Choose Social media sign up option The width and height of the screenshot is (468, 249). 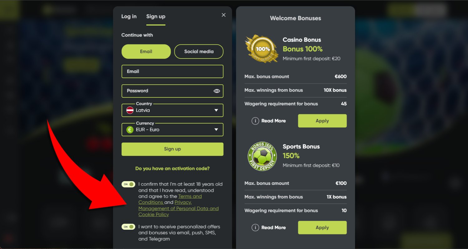[199, 51]
